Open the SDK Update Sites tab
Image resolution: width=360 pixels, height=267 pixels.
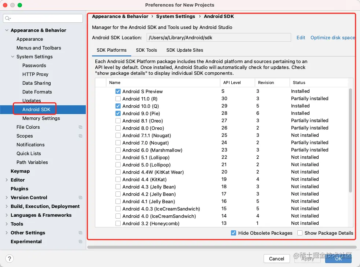tap(185, 50)
